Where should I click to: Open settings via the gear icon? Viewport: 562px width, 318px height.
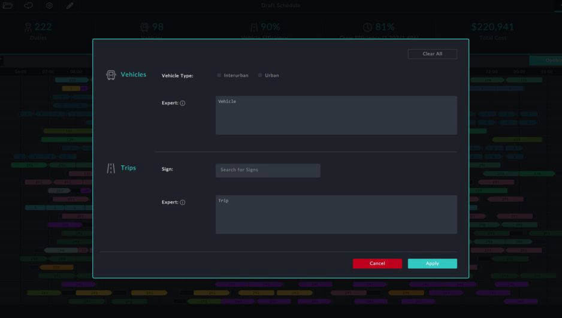(49, 5)
